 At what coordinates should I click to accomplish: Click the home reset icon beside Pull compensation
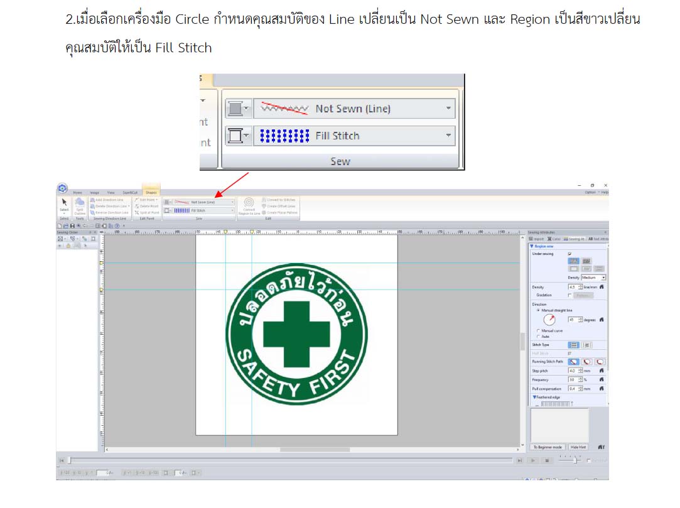pos(602,388)
